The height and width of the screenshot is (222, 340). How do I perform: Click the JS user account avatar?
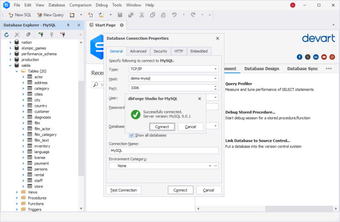pyautogui.click(x=293, y=5)
